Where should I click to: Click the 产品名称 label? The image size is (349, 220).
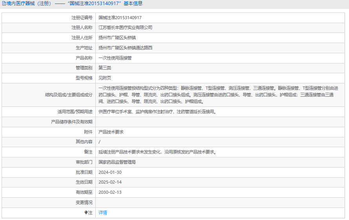(x=84, y=58)
